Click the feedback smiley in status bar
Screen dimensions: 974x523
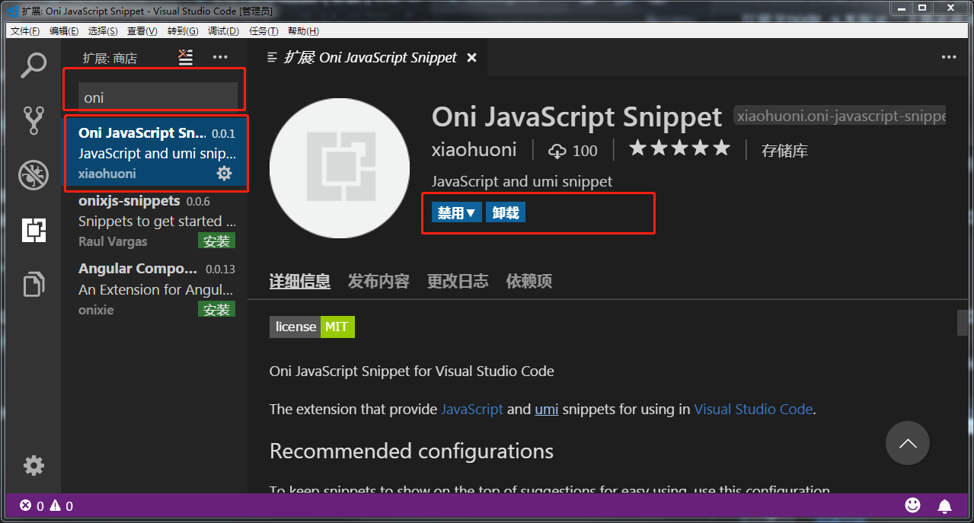tap(912, 505)
